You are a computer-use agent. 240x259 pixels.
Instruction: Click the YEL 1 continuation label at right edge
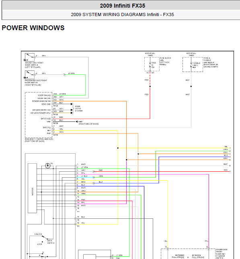[x=227, y=147]
